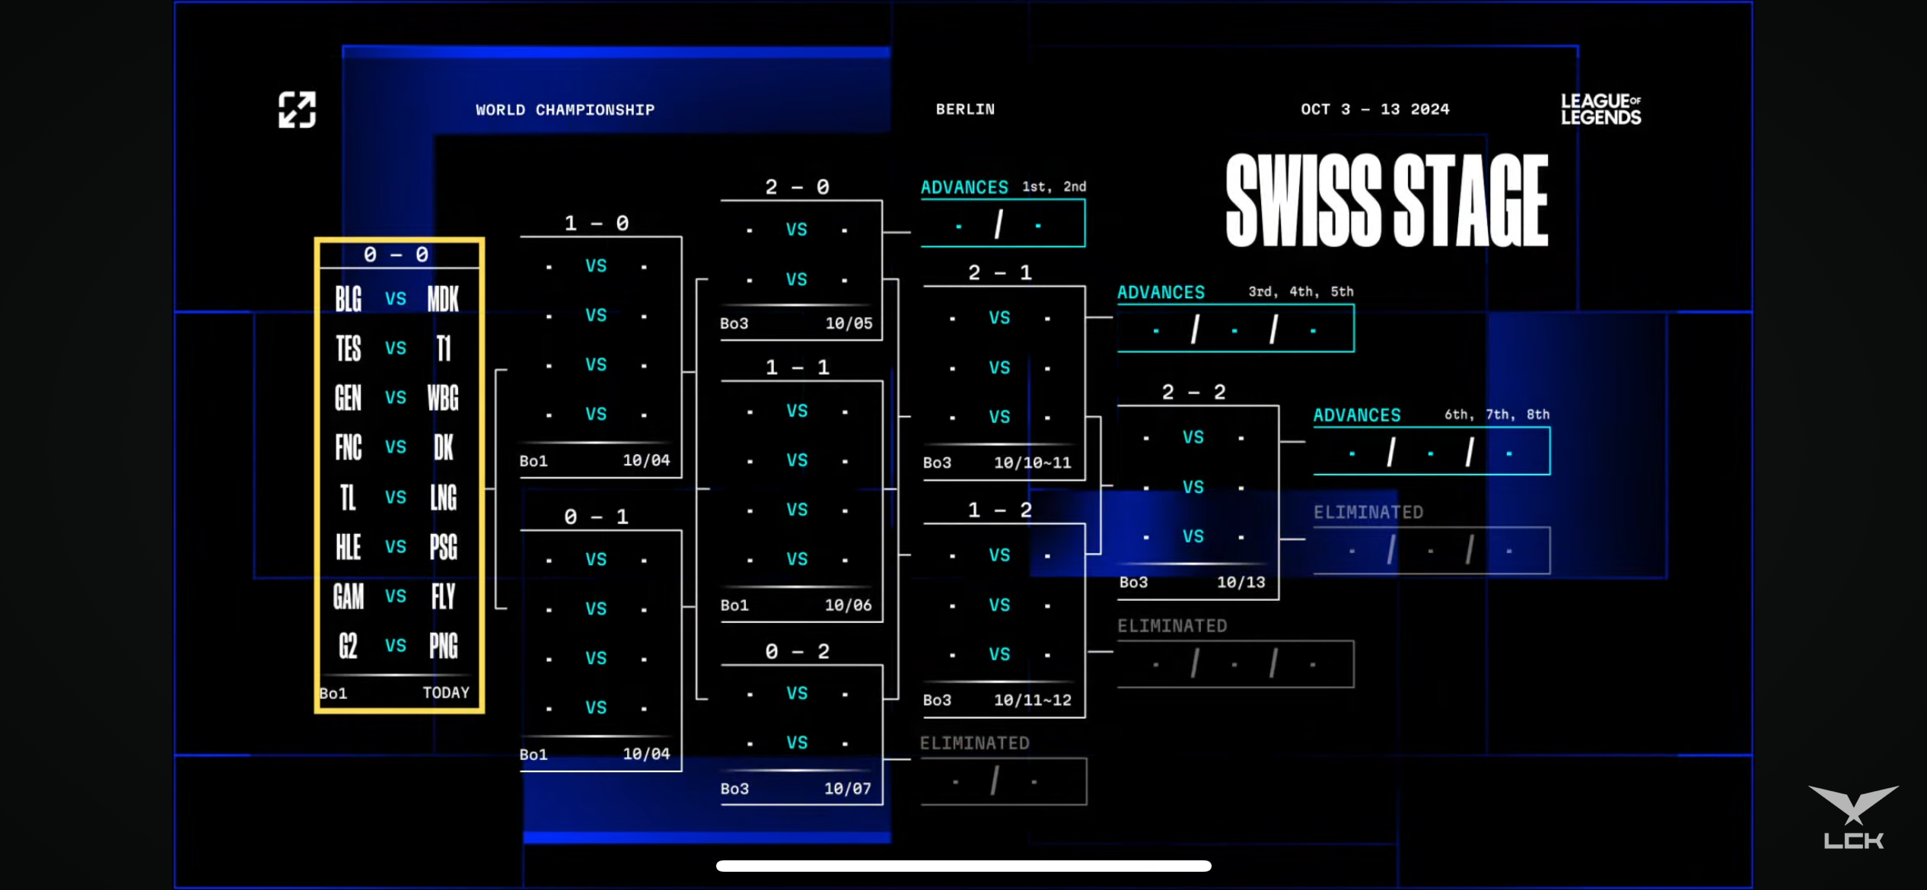This screenshot has height=890, width=1927.
Task: Select the G2 team name
Action: 348,646
